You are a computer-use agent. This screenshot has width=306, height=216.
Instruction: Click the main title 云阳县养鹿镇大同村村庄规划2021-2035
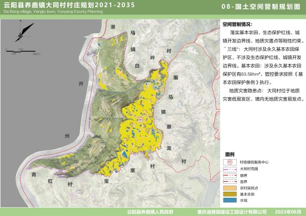tap(69, 5)
